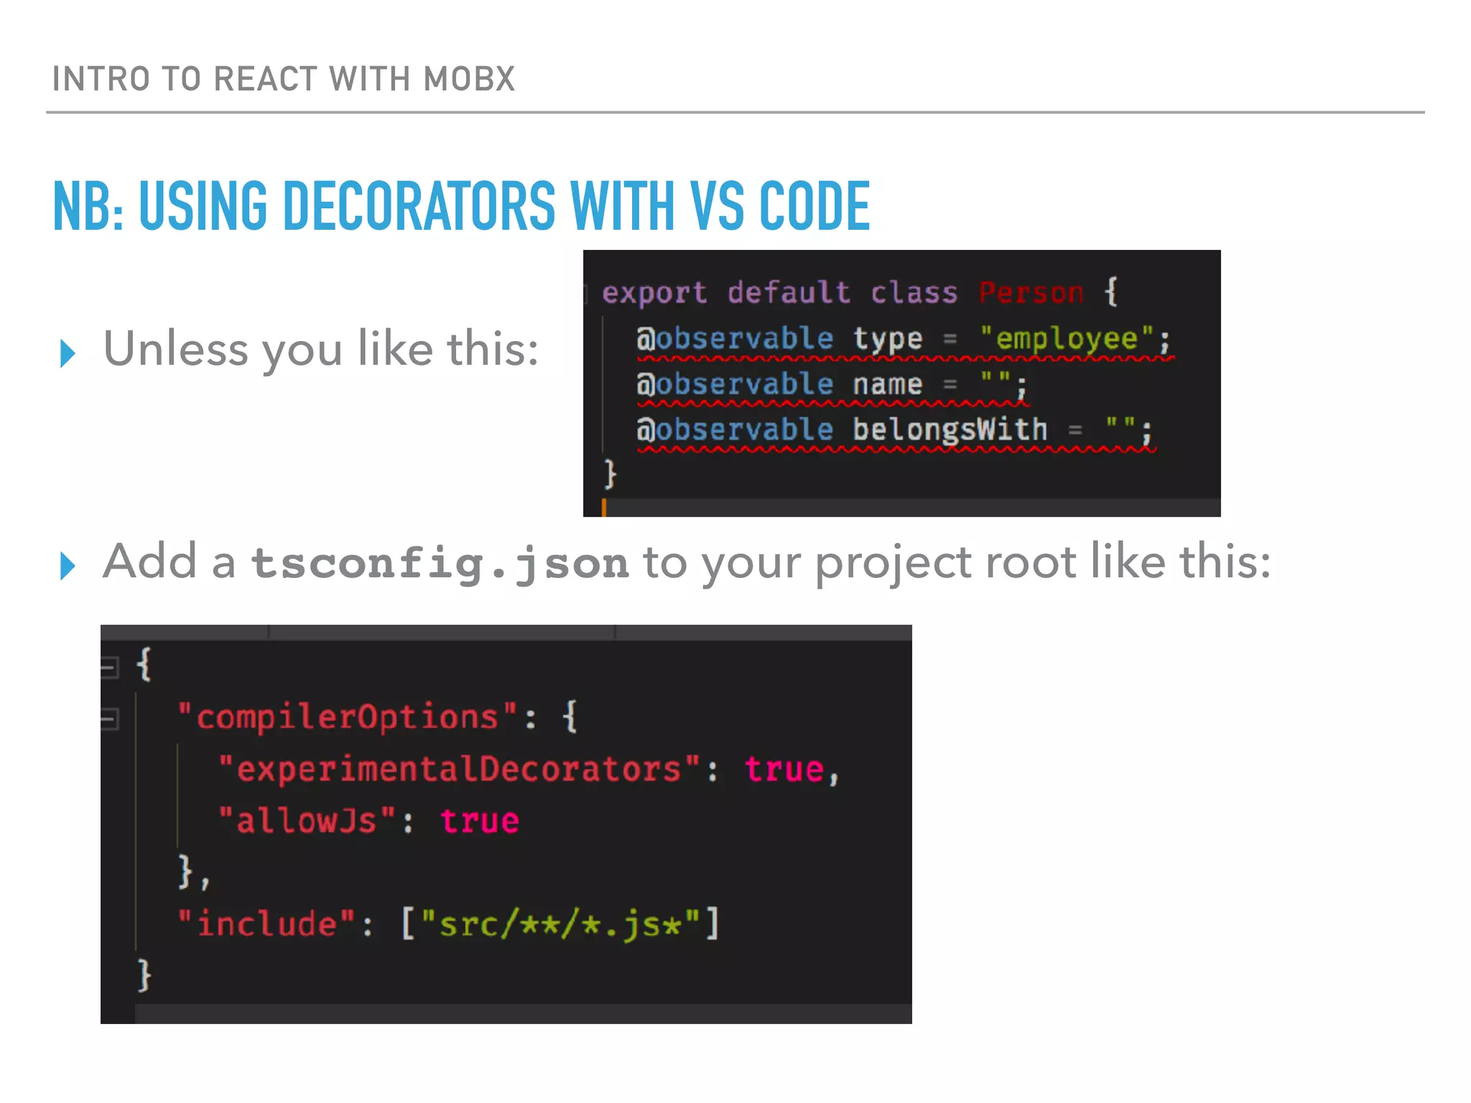
Task: Click the title 'NB: USING DECORATORS WITH VS CODE'
Action: [461, 206]
